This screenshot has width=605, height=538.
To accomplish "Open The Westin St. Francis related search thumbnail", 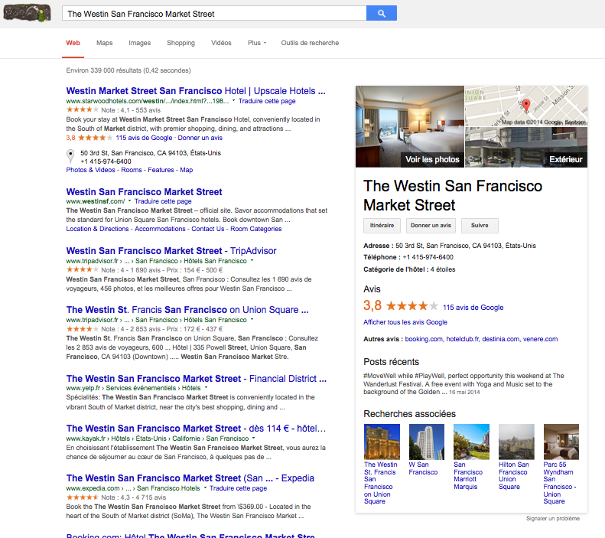I will click(382, 442).
